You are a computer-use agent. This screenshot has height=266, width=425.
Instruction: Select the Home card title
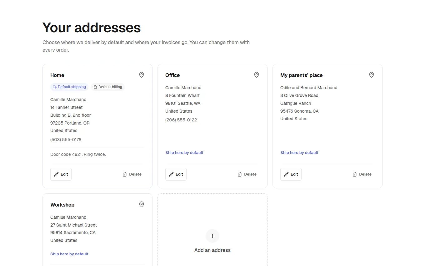tap(57, 75)
